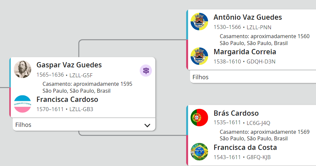This screenshot has width=316, height=166.
Task: Click Margarida Correia's coat of arms avatar
Action: click(199, 56)
